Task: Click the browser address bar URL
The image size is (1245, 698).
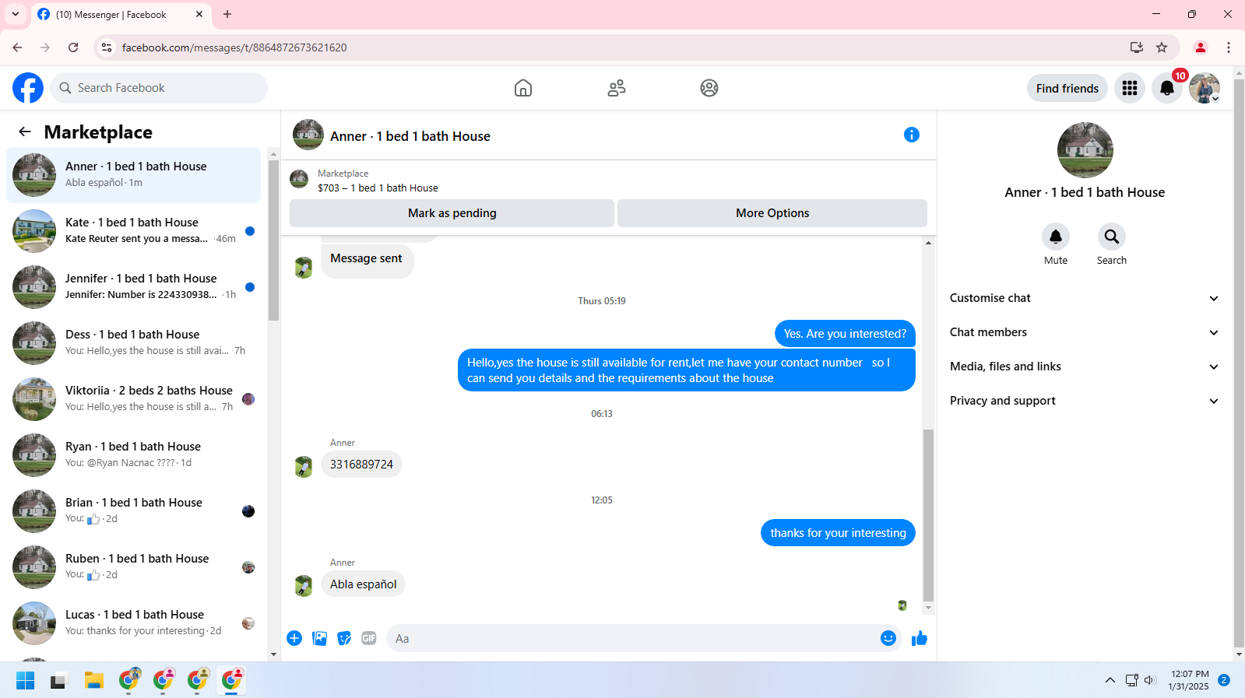Action: tap(234, 47)
